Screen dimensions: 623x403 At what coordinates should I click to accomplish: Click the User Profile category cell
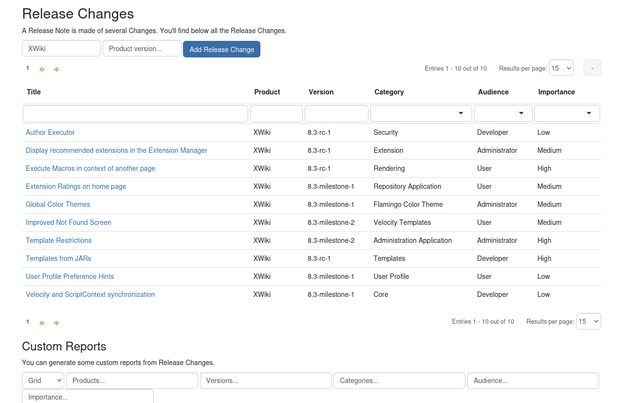[391, 276]
